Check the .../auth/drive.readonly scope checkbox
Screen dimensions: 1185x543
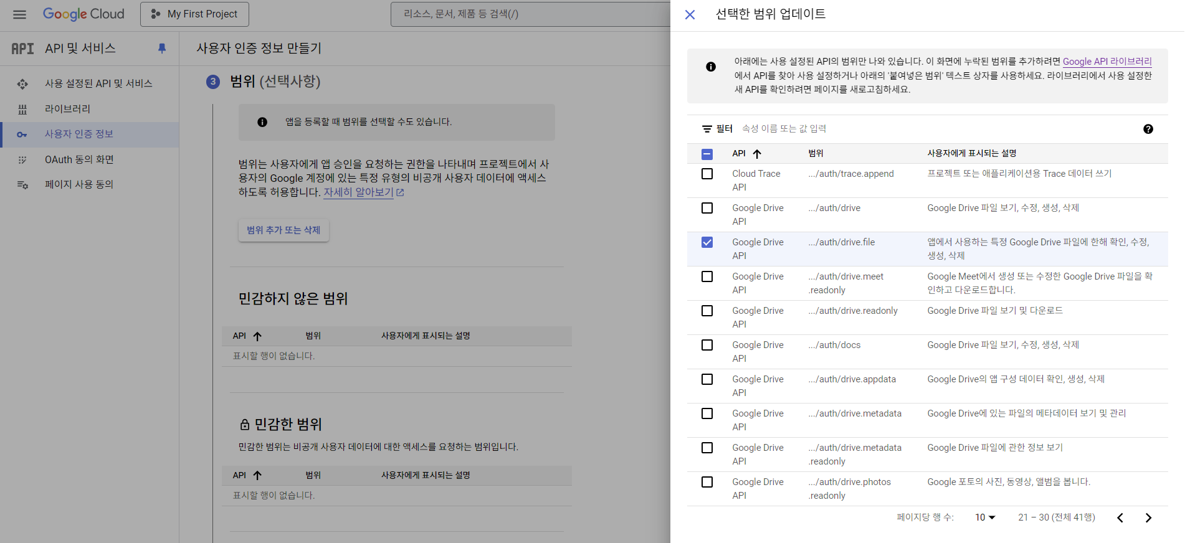[707, 311]
